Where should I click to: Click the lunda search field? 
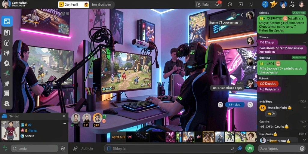point(35,149)
